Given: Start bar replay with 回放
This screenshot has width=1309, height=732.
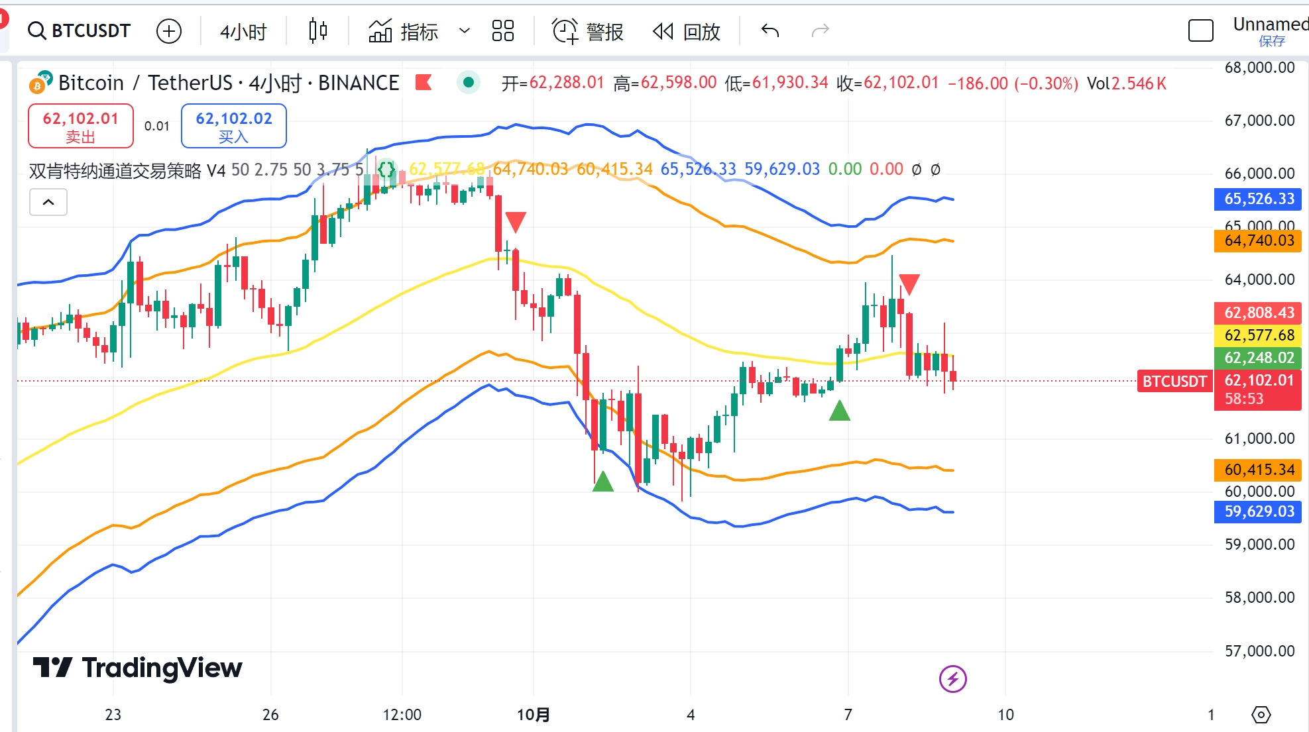Looking at the screenshot, I should pos(686,31).
